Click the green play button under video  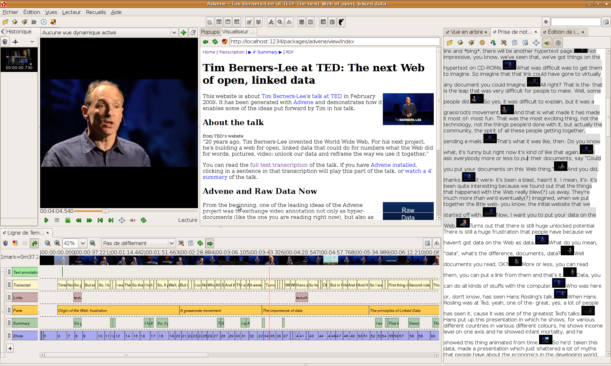(x=46, y=220)
